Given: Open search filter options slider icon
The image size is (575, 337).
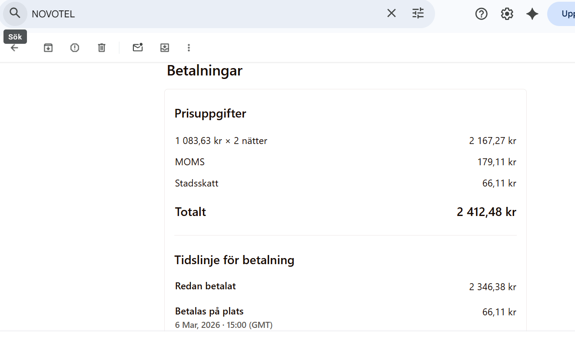Looking at the screenshot, I should (x=418, y=13).
